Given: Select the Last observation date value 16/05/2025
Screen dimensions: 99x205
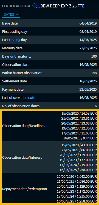Looking at the screenshot, I should tap(88, 98).
